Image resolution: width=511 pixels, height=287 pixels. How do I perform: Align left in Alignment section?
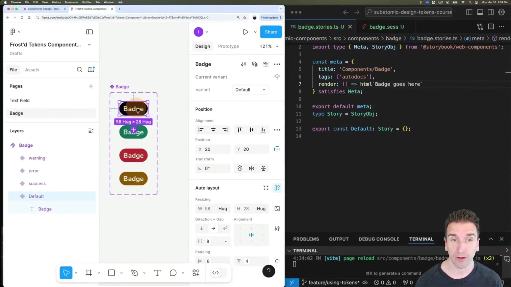(x=201, y=130)
